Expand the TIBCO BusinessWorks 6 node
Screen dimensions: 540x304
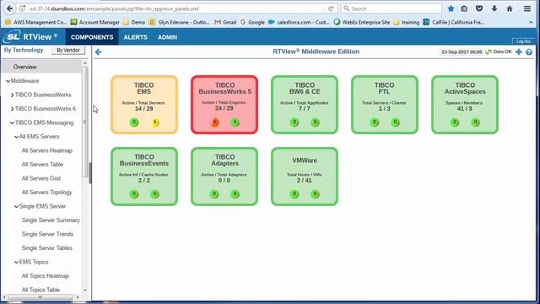pos(13,109)
